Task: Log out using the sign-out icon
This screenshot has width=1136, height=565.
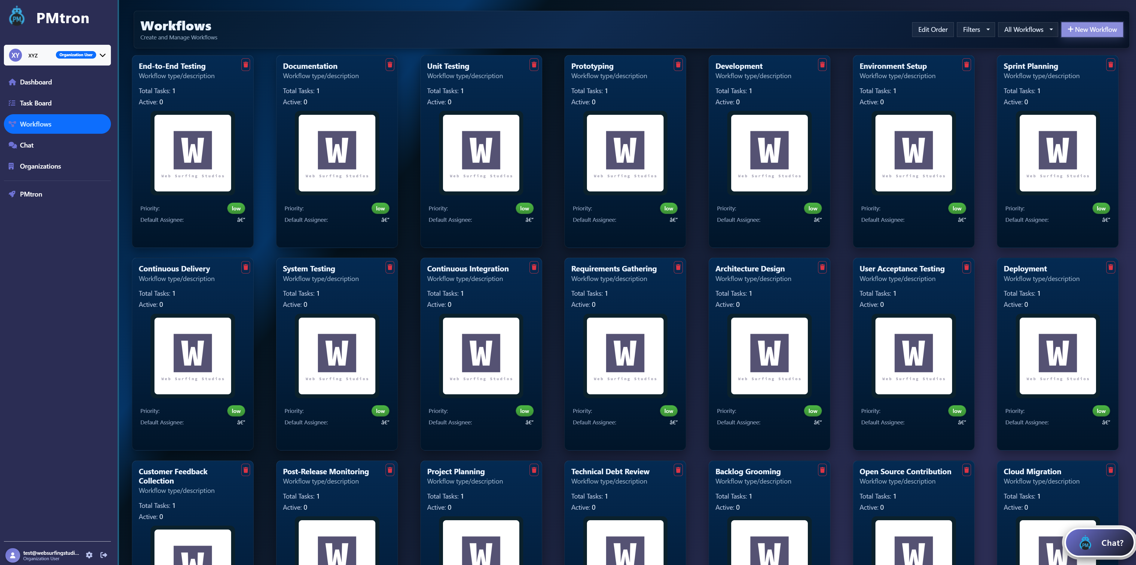Action: point(104,555)
